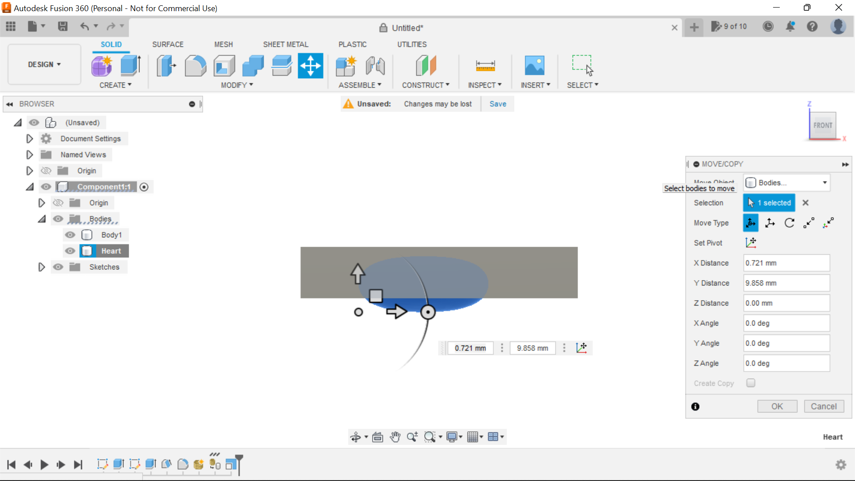Click OK to confirm the move
This screenshot has height=481, width=855.
click(x=777, y=406)
